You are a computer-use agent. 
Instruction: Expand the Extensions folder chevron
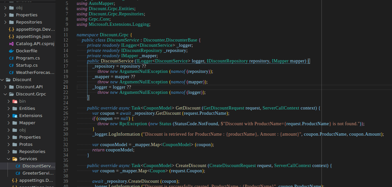(9, 115)
